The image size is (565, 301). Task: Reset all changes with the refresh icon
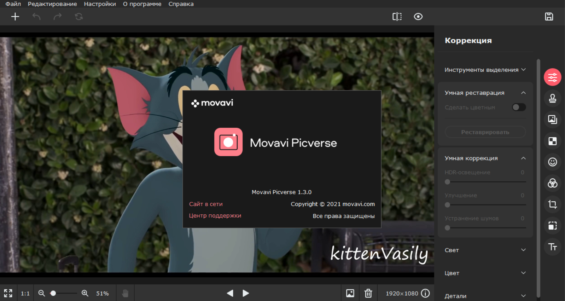pos(79,17)
